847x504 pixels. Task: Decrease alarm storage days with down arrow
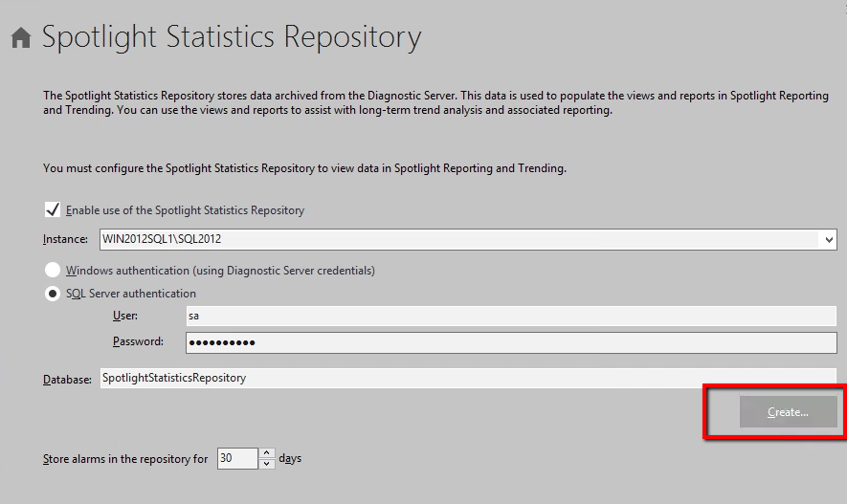267,464
